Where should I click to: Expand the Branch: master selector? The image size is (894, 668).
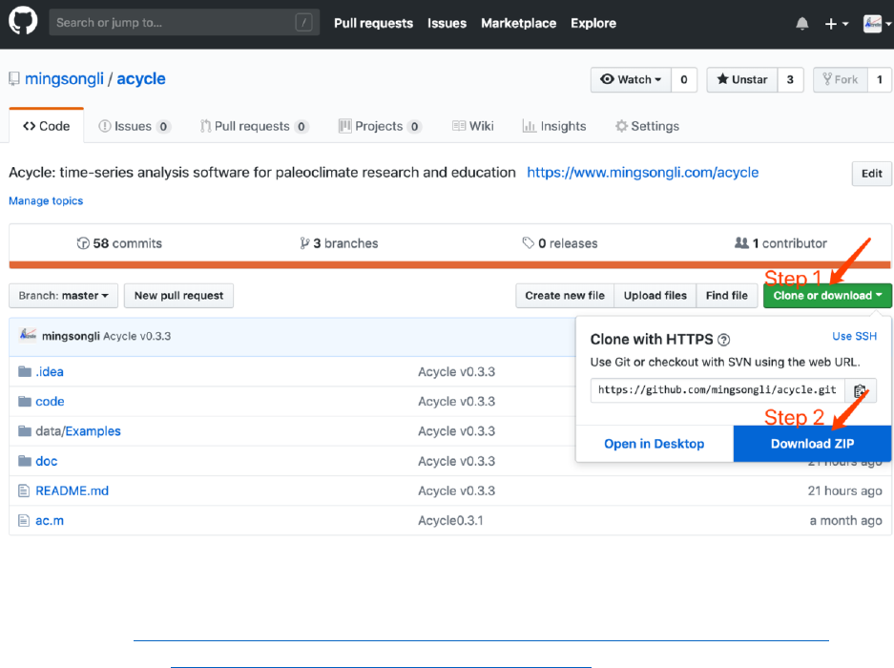tap(64, 296)
